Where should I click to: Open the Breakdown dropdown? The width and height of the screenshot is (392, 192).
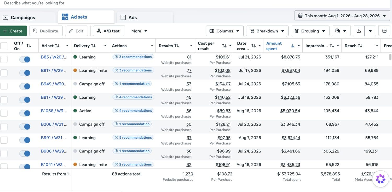click(x=267, y=31)
